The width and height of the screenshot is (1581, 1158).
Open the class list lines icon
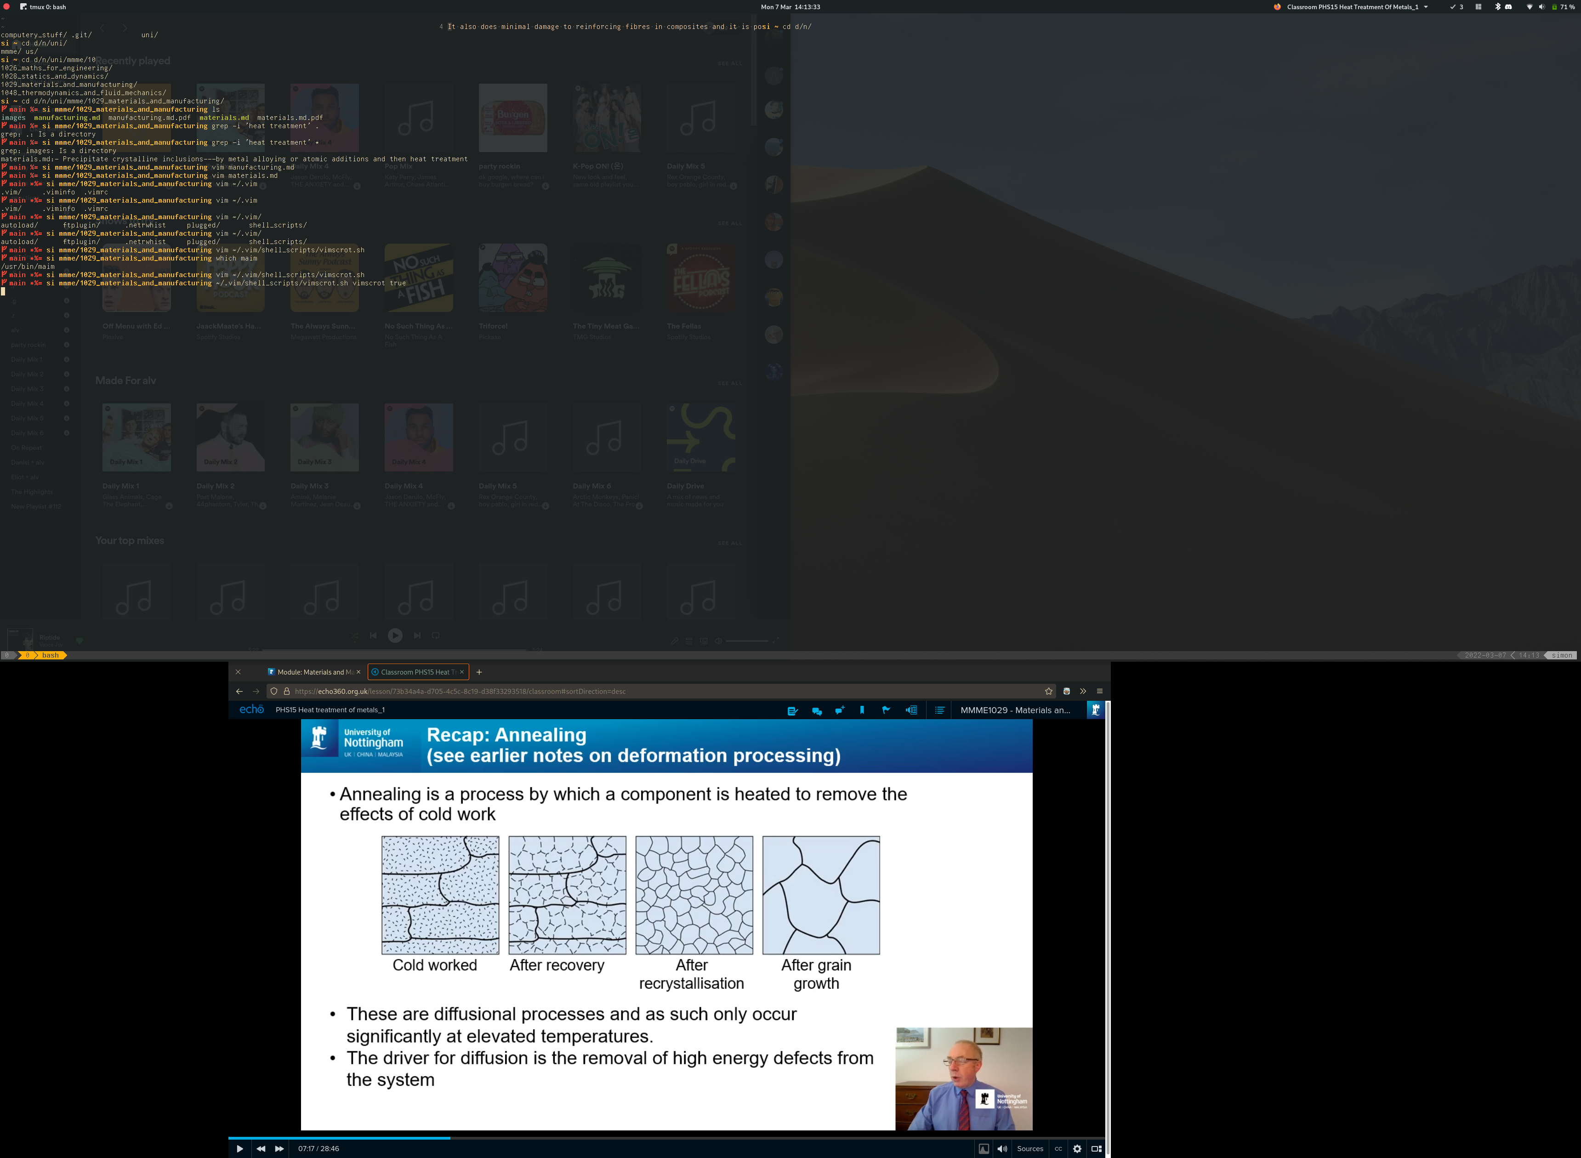[x=939, y=710]
